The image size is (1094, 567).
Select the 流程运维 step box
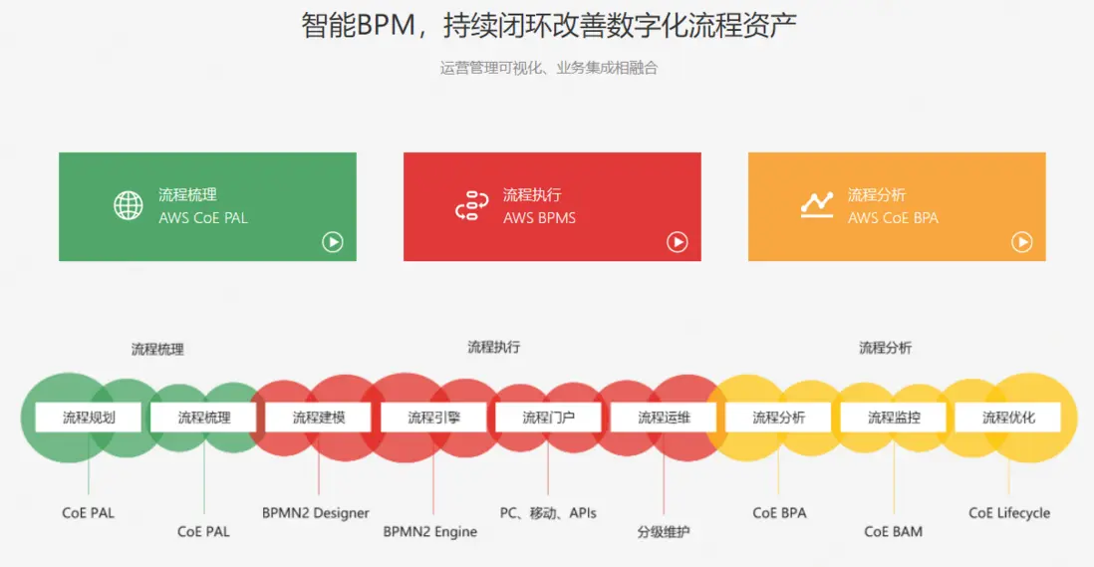coord(664,418)
